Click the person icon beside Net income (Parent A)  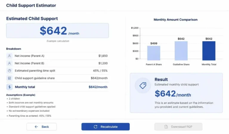[x=10, y=56]
